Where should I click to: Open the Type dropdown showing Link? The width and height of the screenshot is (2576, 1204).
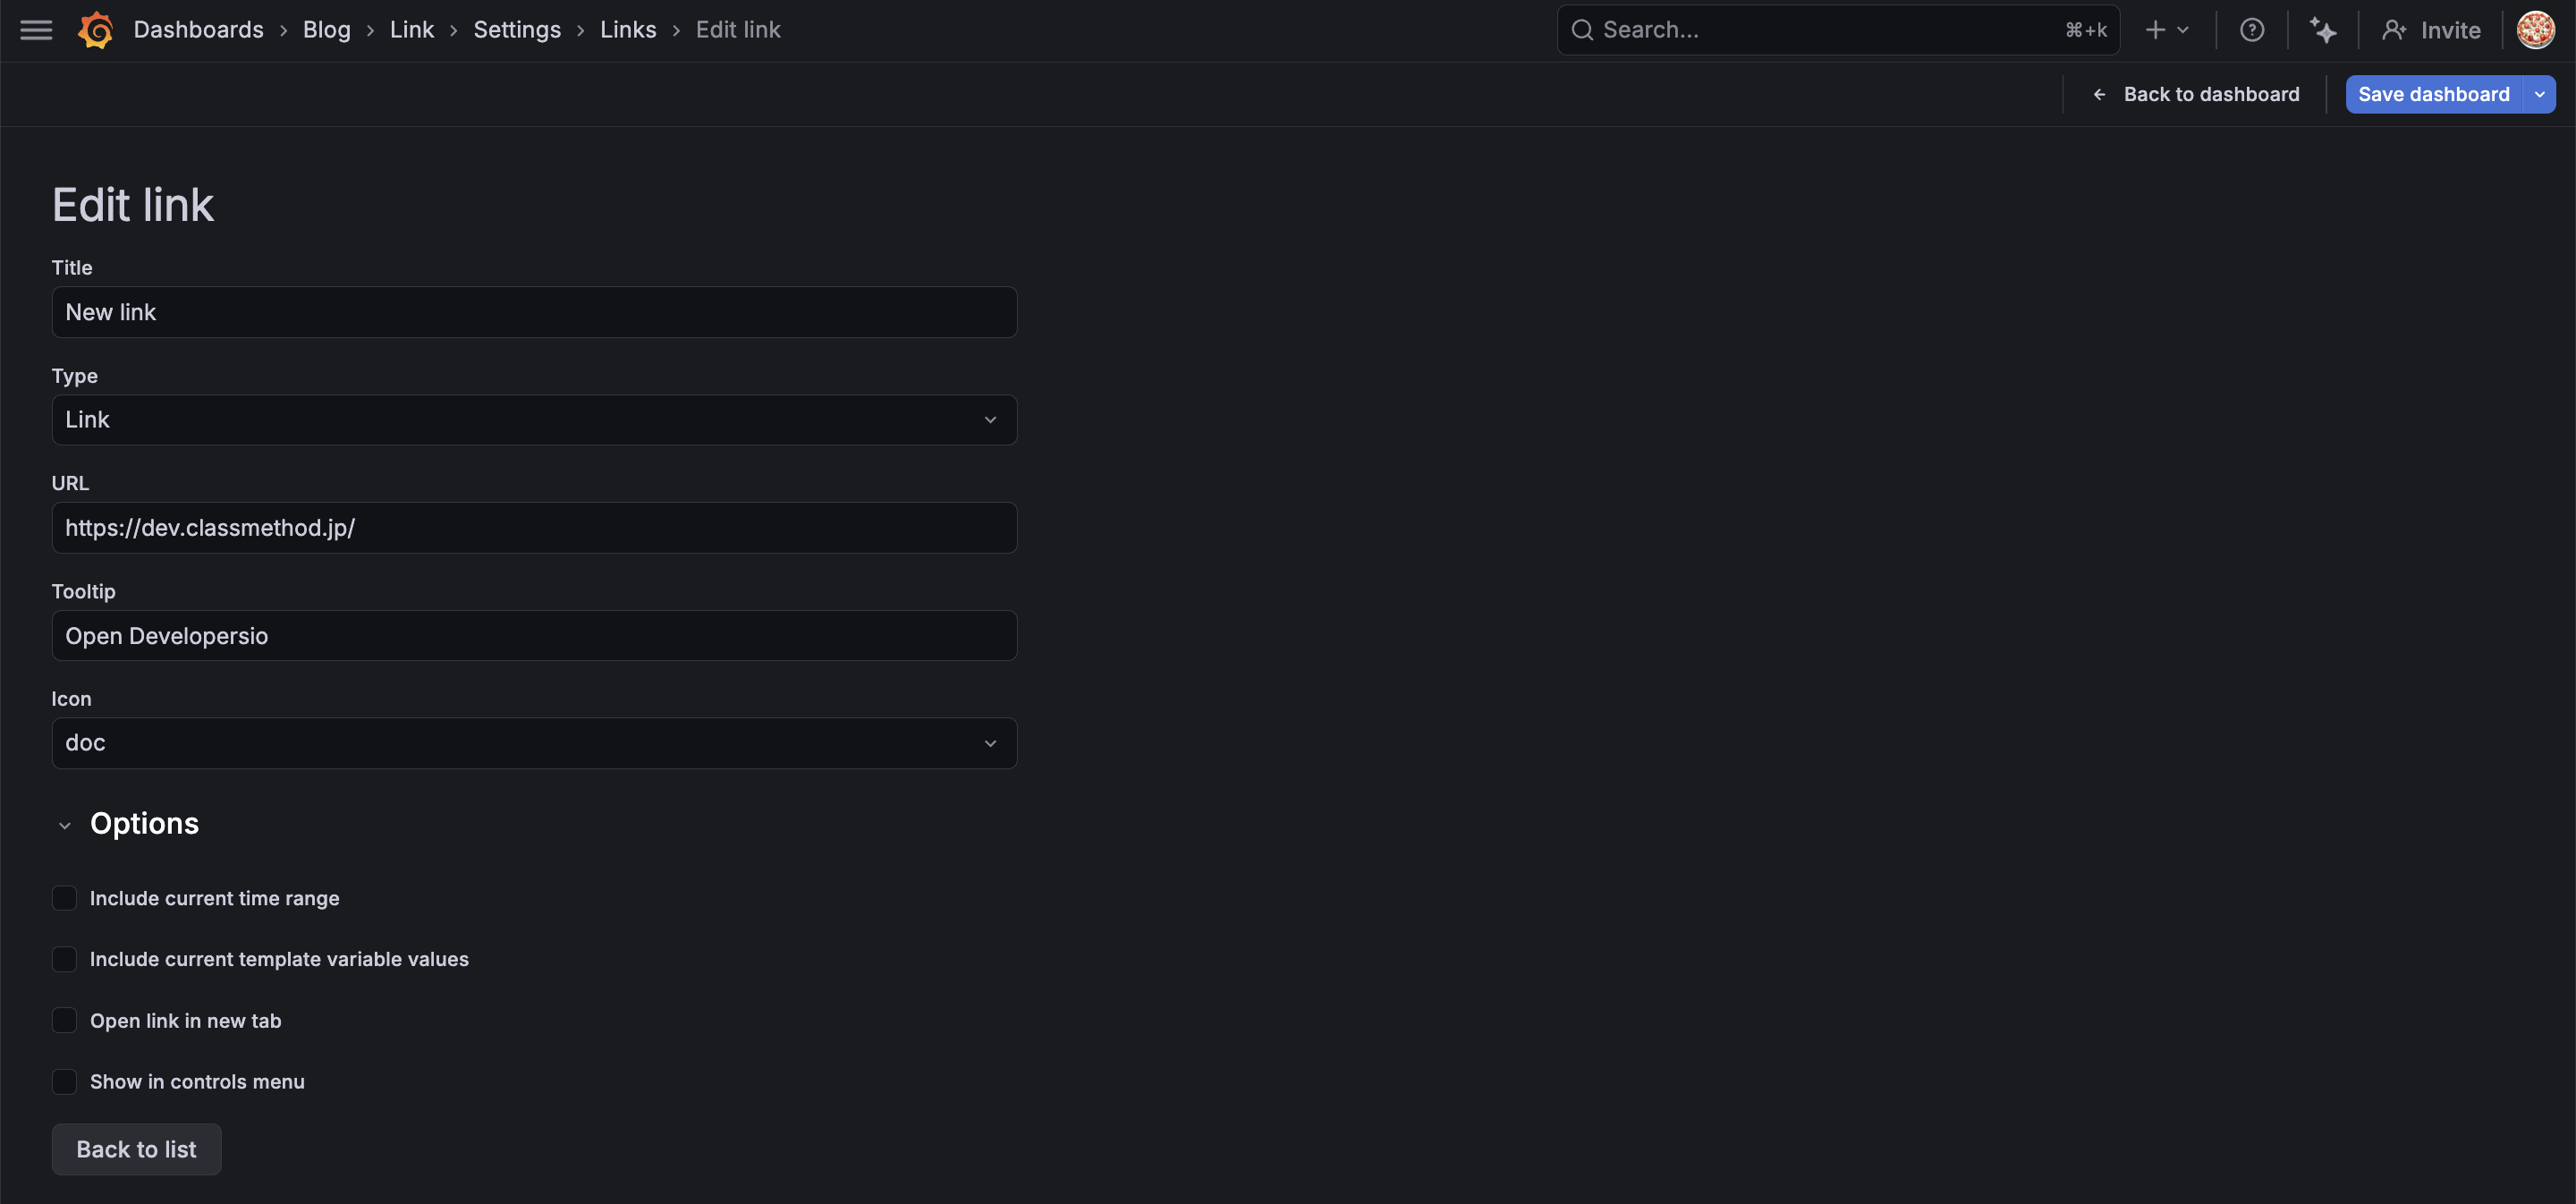pos(534,420)
